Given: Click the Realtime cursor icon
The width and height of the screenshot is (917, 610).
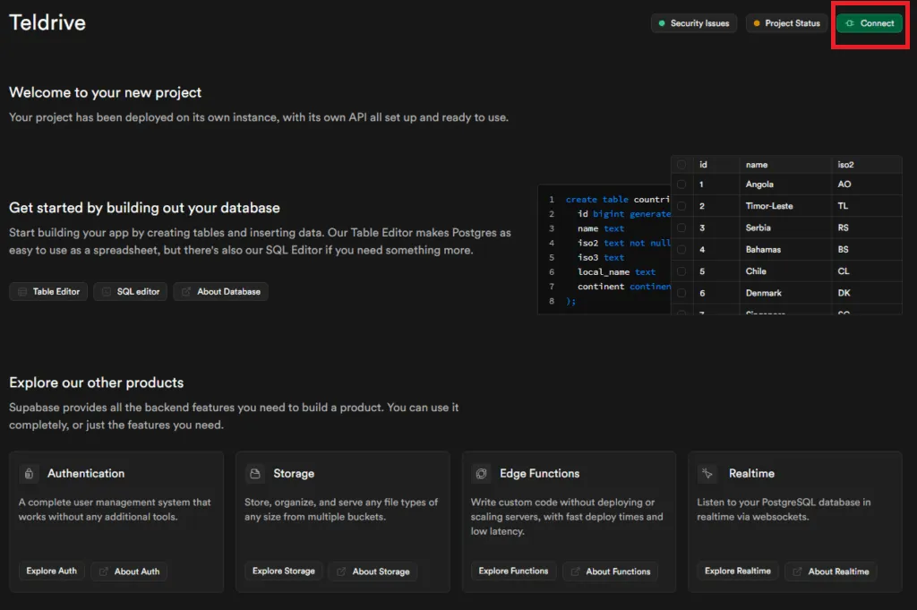Looking at the screenshot, I should tap(707, 473).
